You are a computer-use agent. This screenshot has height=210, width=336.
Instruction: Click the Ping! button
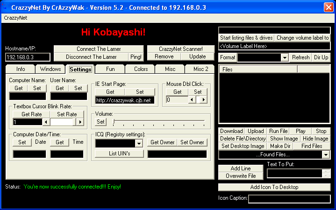click(136, 57)
